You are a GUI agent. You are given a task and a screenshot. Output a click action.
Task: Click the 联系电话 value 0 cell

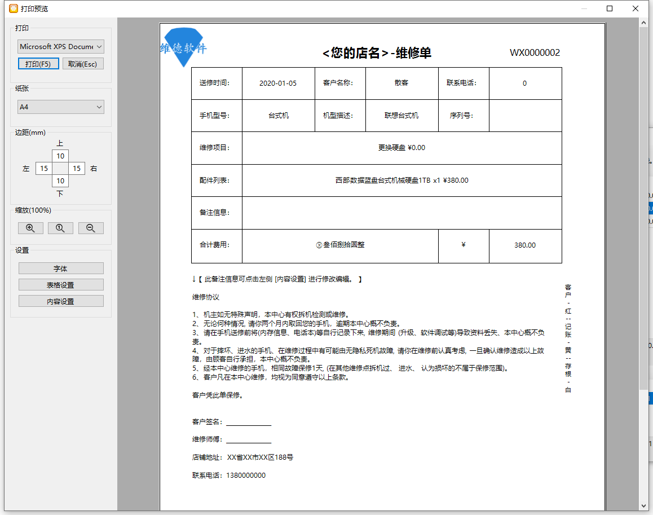[525, 83]
